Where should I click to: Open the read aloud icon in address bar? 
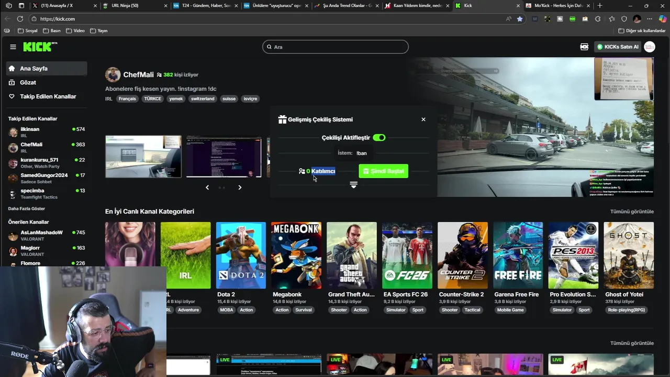tap(508, 19)
